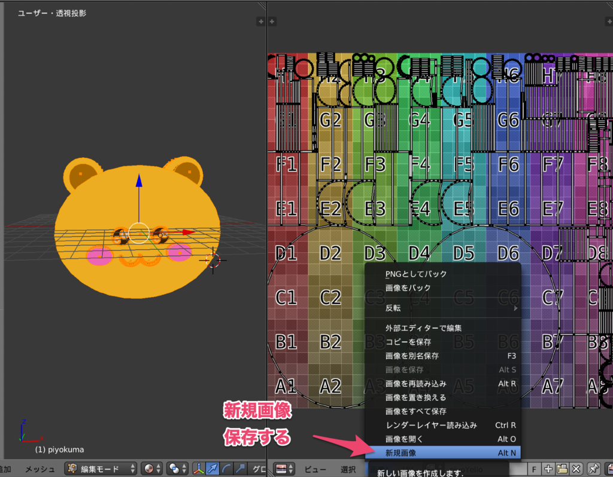
Task: Pin the image using the pin icon
Action: pos(593,469)
